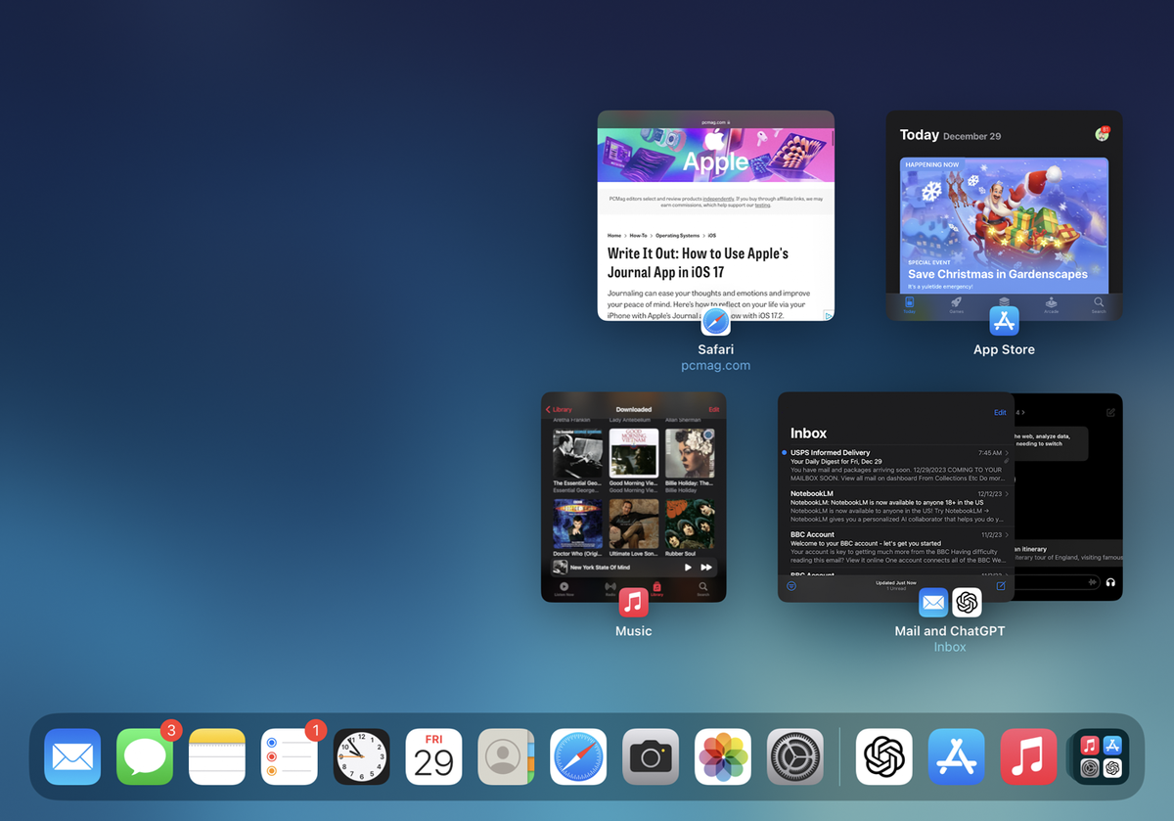Image resolution: width=1174 pixels, height=821 pixels.
Task: Open App Store icon in the dock
Action: click(x=957, y=756)
